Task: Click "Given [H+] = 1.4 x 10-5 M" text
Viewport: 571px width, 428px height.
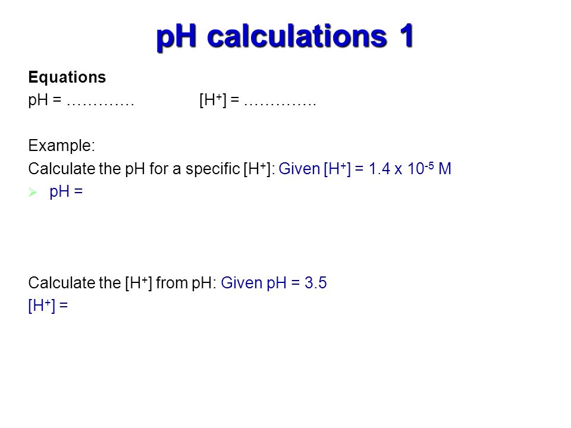Action: [x=365, y=168]
